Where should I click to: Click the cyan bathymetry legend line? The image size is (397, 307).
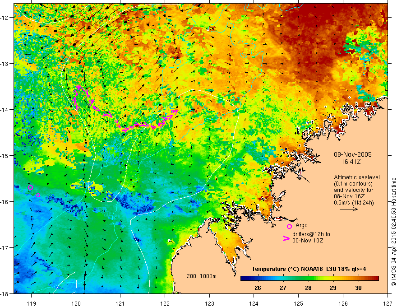pyautogui.click(x=196, y=281)
